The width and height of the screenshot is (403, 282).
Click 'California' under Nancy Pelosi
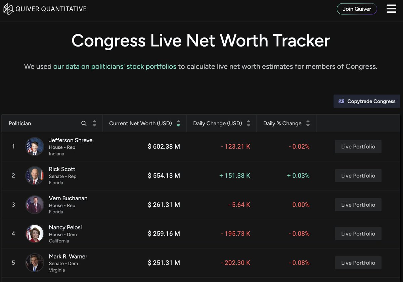coord(59,241)
